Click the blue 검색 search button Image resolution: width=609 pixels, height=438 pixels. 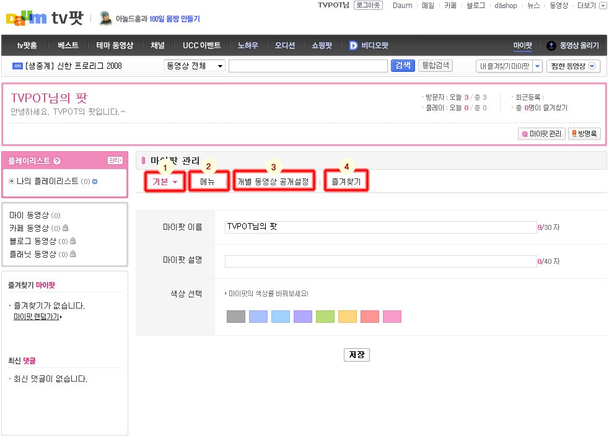click(x=403, y=66)
